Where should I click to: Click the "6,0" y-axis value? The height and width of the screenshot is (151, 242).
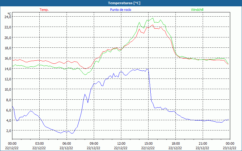pyautogui.click(x=9, y=110)
